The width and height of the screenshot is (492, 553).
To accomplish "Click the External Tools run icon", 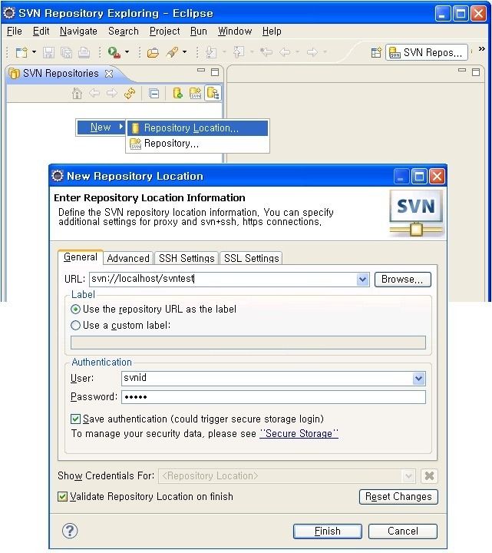I will pyautogui.click(x=114, y=52).
